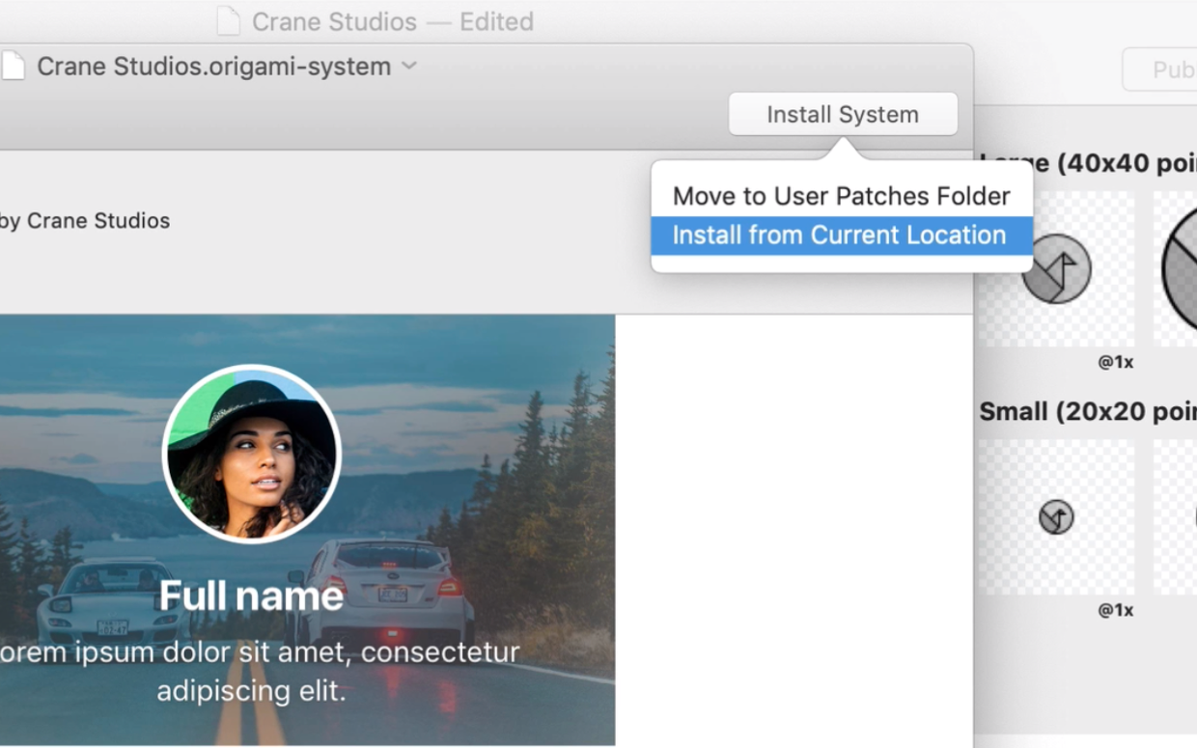Select the Small 20x20 crane icon thumbnail
The image size is (1197, 748).
[x=1056, y=517]
